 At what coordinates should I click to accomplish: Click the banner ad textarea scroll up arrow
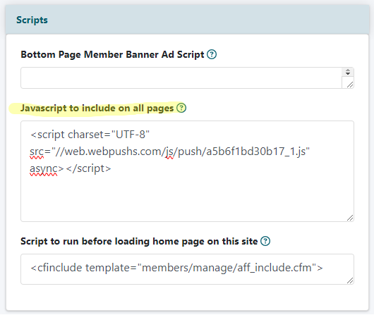point(348,70)
